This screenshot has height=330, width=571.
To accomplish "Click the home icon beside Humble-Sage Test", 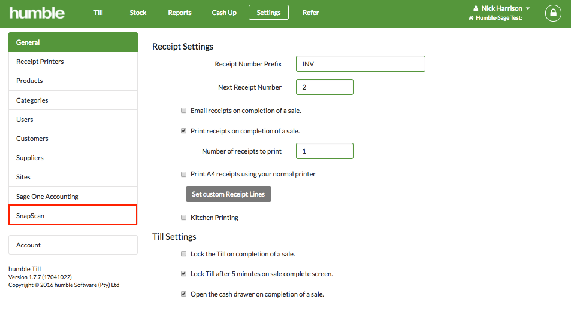I will click(471, 18).
